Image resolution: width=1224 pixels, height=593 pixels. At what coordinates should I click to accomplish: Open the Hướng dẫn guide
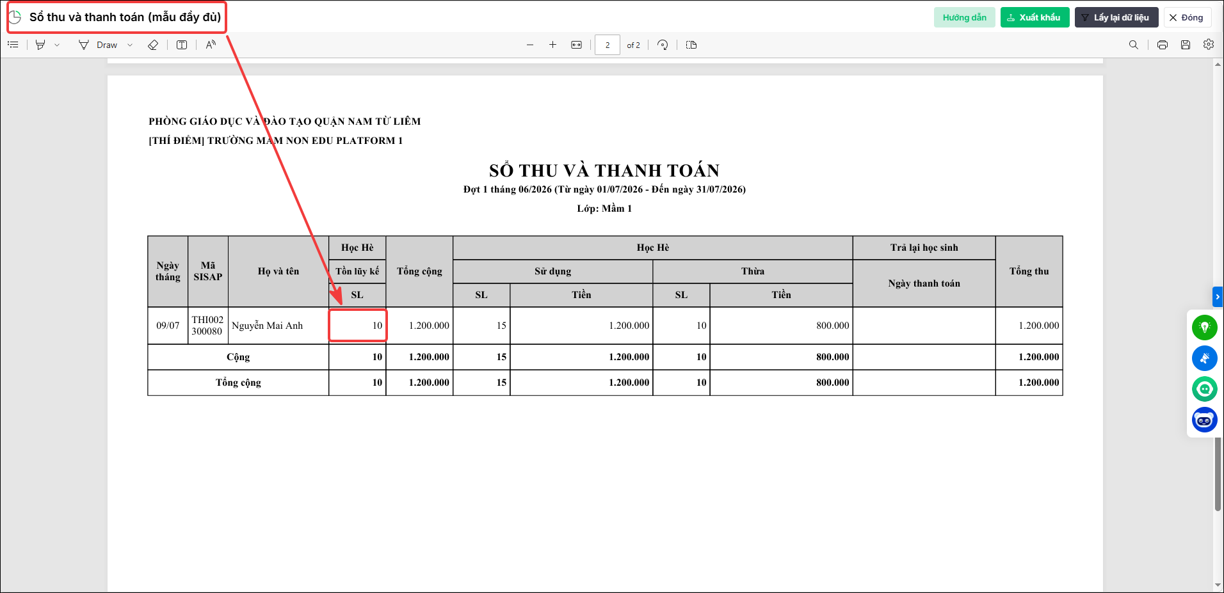point(965,17)
